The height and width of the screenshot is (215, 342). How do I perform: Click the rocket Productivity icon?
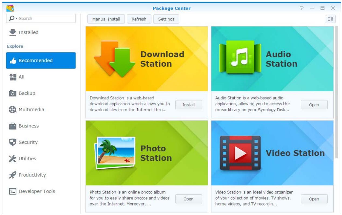[13, 175]
